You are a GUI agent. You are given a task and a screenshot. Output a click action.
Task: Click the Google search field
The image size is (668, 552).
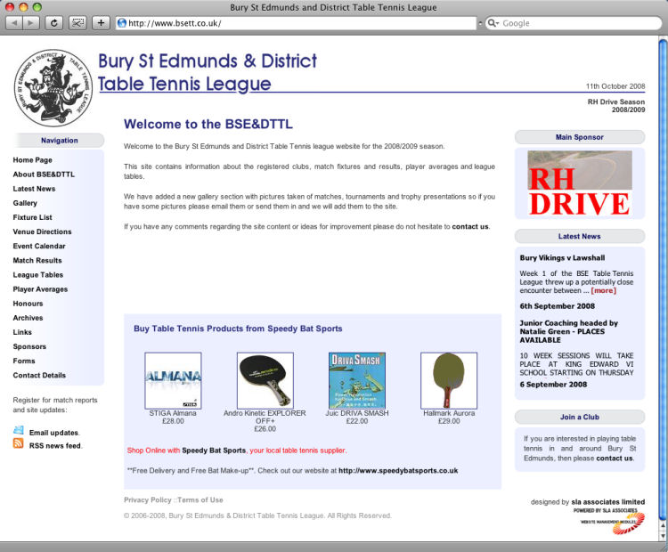point(573,23)
